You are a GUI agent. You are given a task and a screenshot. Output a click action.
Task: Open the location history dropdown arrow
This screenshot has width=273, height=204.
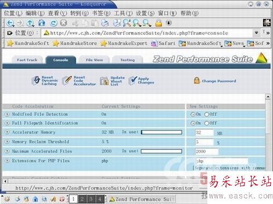[256, 33]
